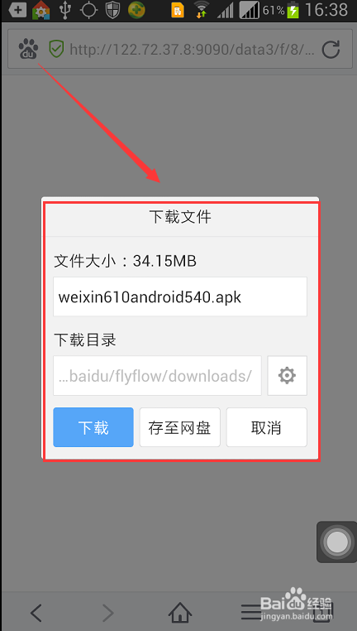Tap the Baidu paw logo icon
Viewport: 357px width, 631px height.
coord(28,49)
